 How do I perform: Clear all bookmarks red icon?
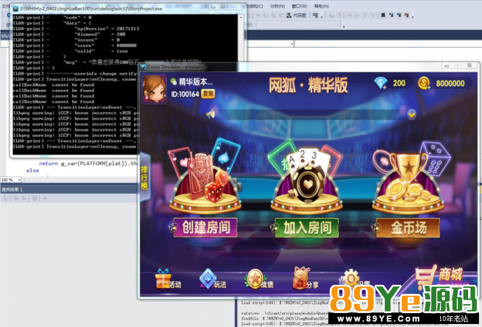tap(406, 15)
